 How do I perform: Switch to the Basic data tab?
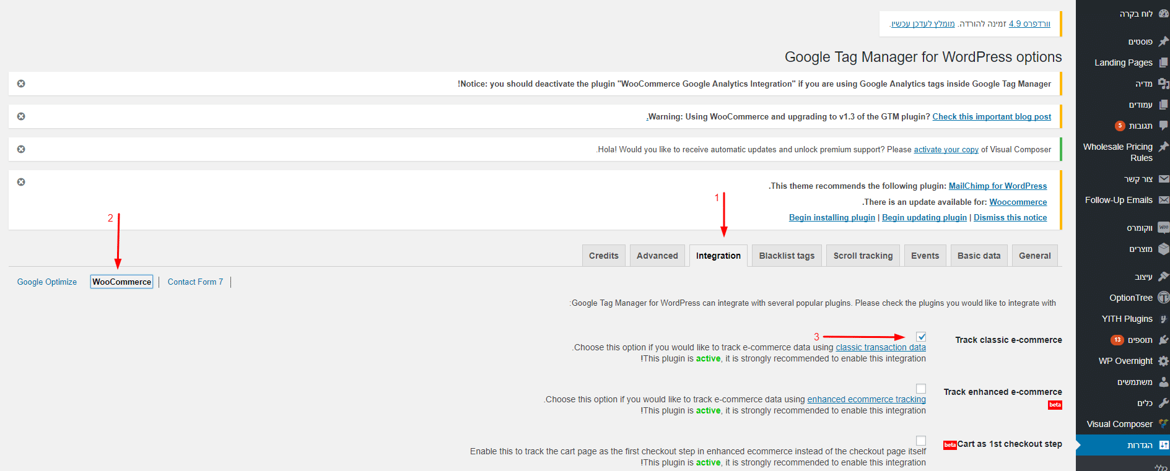coord(979,256)
